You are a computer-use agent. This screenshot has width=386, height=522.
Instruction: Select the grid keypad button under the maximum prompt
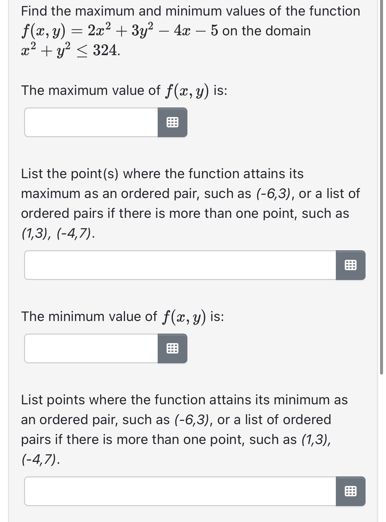click(172, 122)
